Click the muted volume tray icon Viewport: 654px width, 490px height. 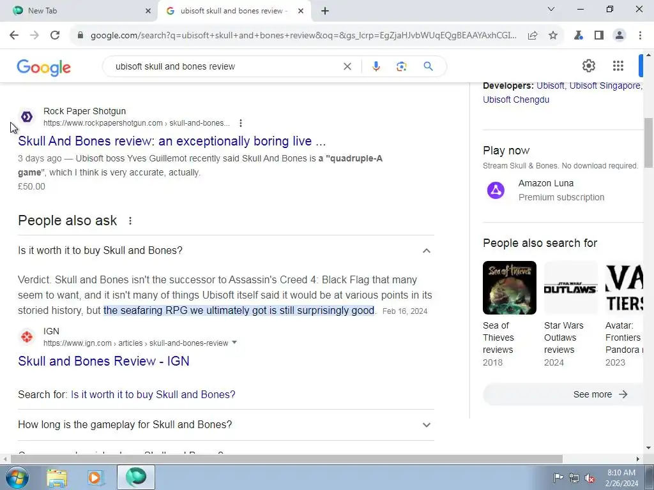pyautogui.click(x=589, y=479)
